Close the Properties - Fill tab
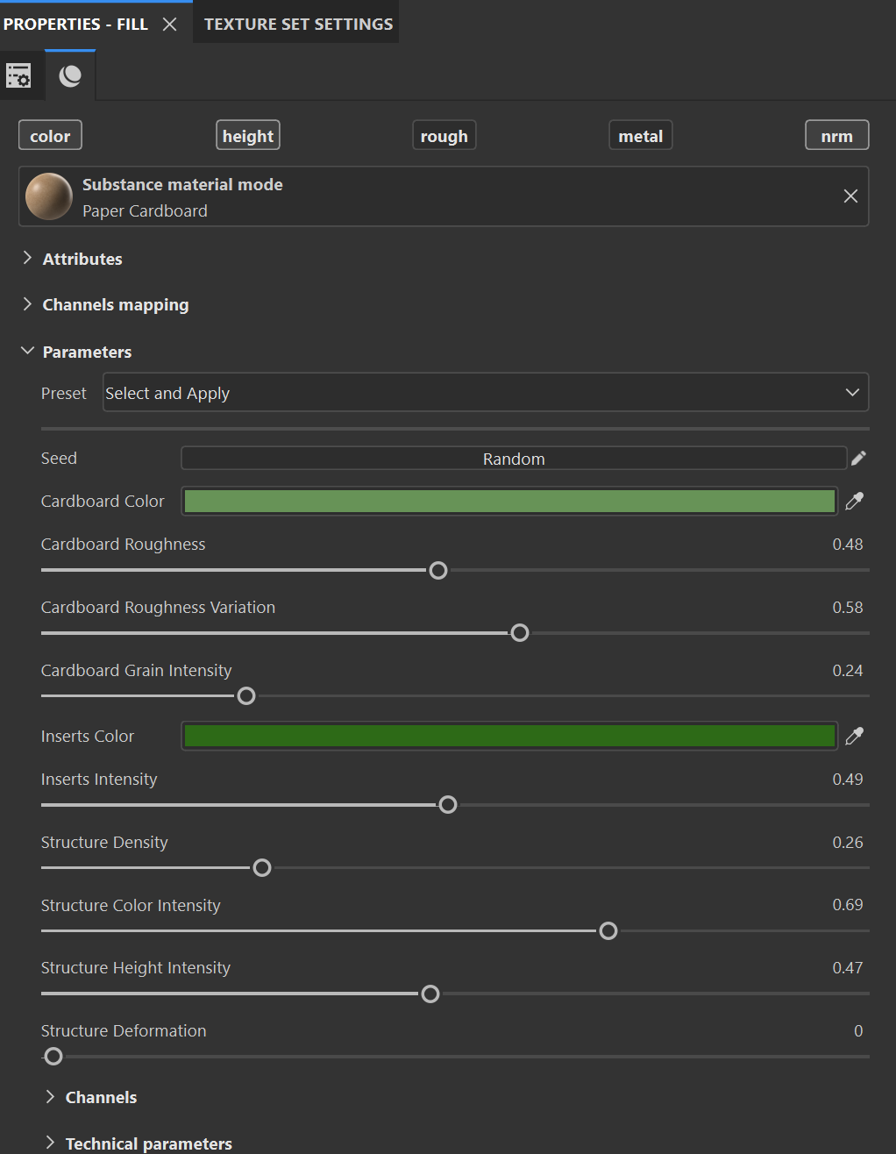Image resolution: width=896 pixels, height=1154 pixels. [x=170, y=25]
